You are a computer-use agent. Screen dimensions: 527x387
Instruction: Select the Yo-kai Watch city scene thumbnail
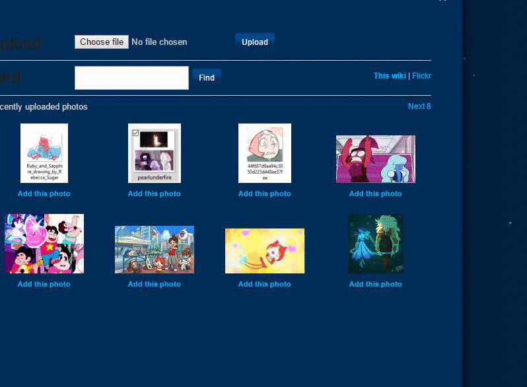tap(155, 250)
